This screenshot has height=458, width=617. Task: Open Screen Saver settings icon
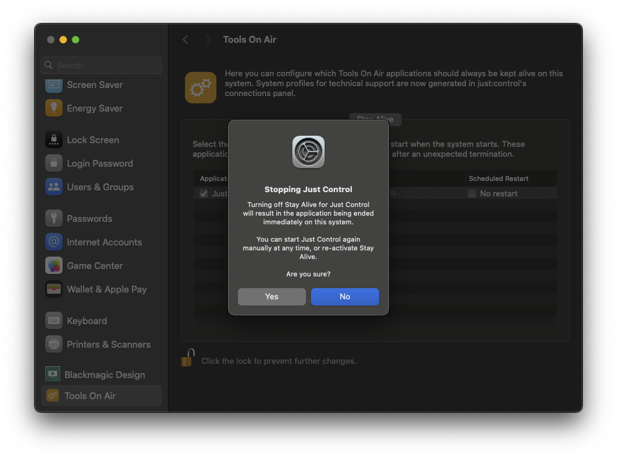[x=54, y=85]
